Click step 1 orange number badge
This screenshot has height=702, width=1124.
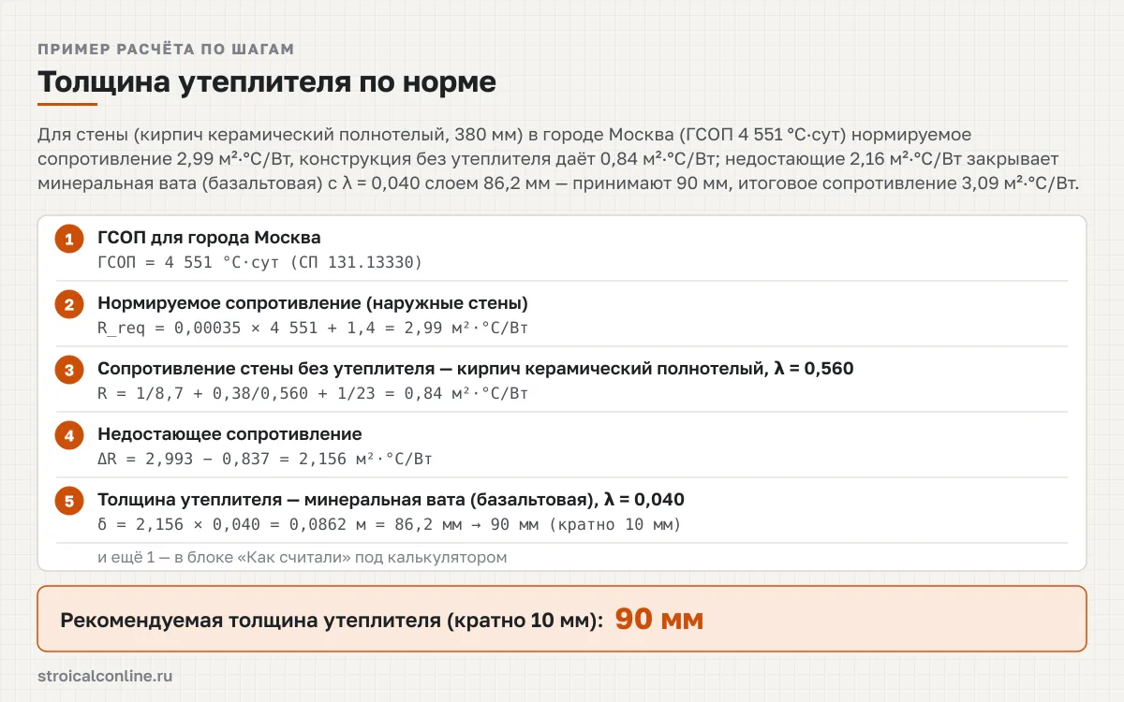pos(69,240)
